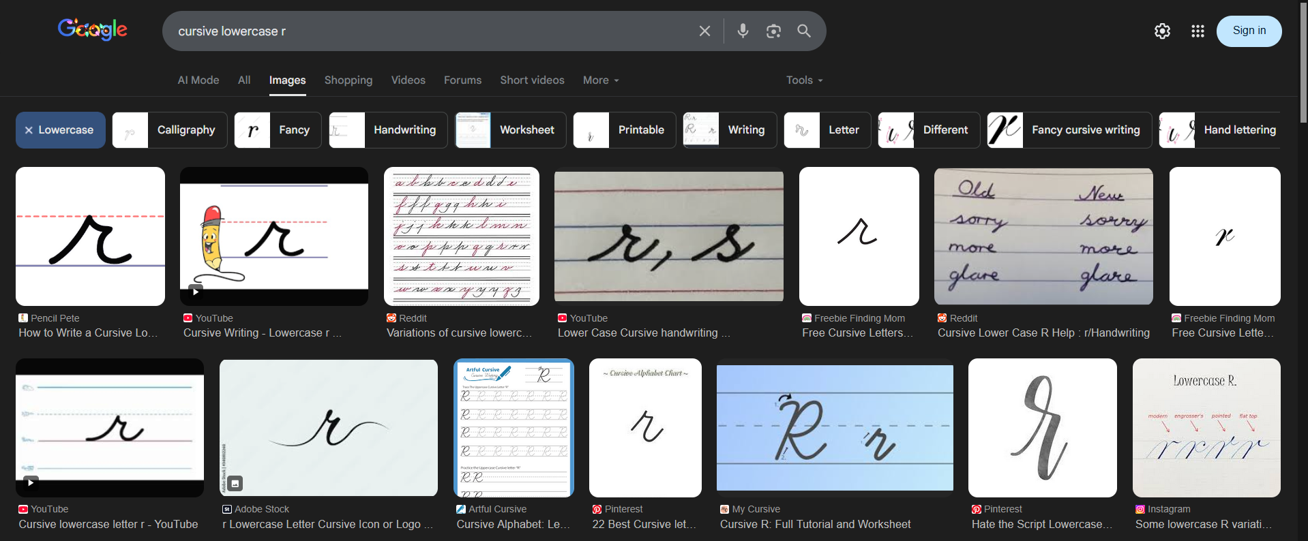The height and width of the screenshot is (541, 1308).
Task: Select the Images tab
Action: 288,80
